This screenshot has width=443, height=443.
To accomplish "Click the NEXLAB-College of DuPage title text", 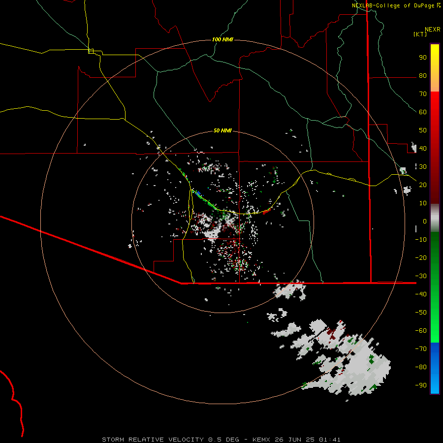I will tap(393, 5).
